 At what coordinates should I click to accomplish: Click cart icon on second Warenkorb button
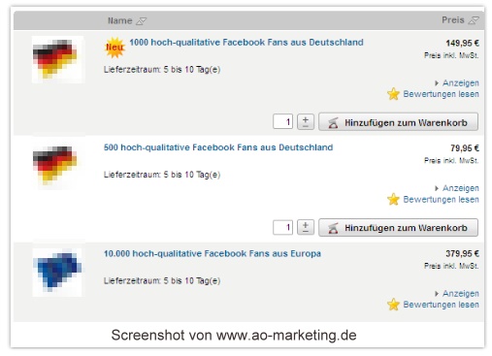tap(333, 228)
